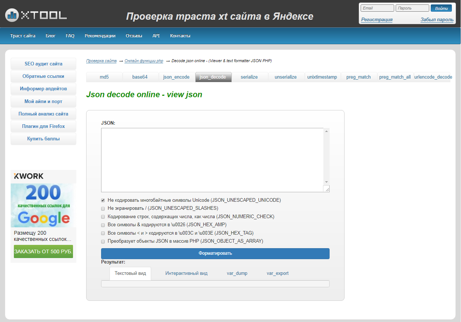Enable the JSON_NUMERIC_CHECK checkbox
The height and width of the screenshot is (322, 461).
coord(103,217)
